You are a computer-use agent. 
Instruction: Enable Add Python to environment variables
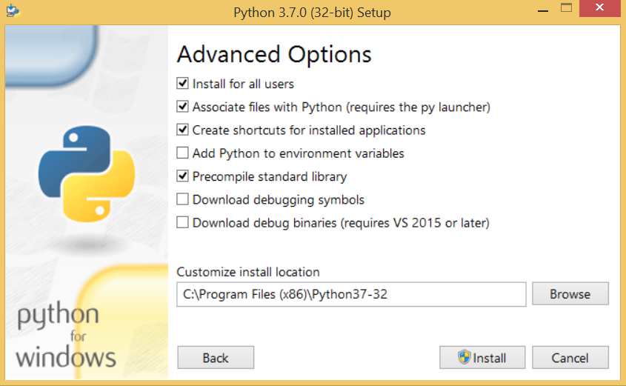(x=182, y=153)
